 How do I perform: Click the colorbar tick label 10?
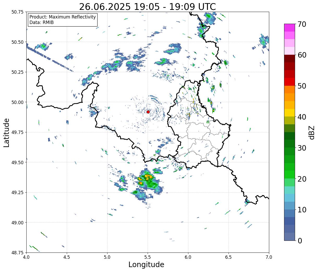click(x=302, y=210)
